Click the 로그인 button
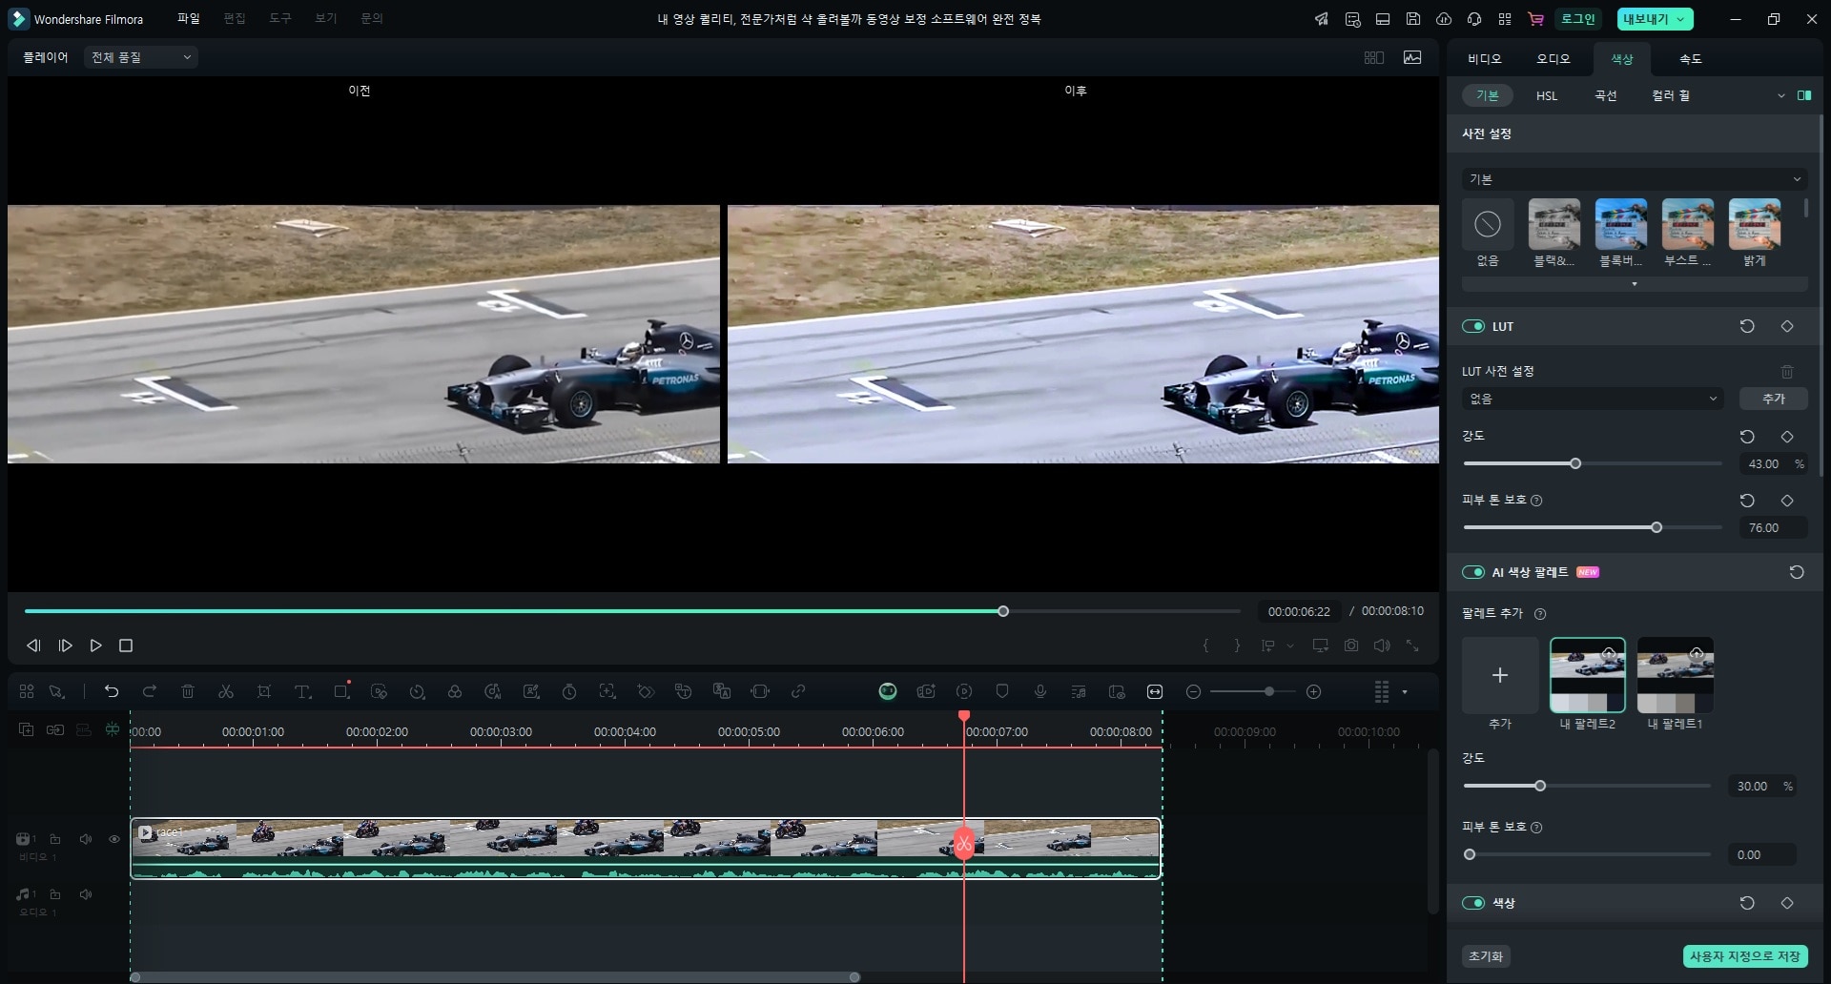Screen dimensions: 1831x984 (x=1577, y=19)
